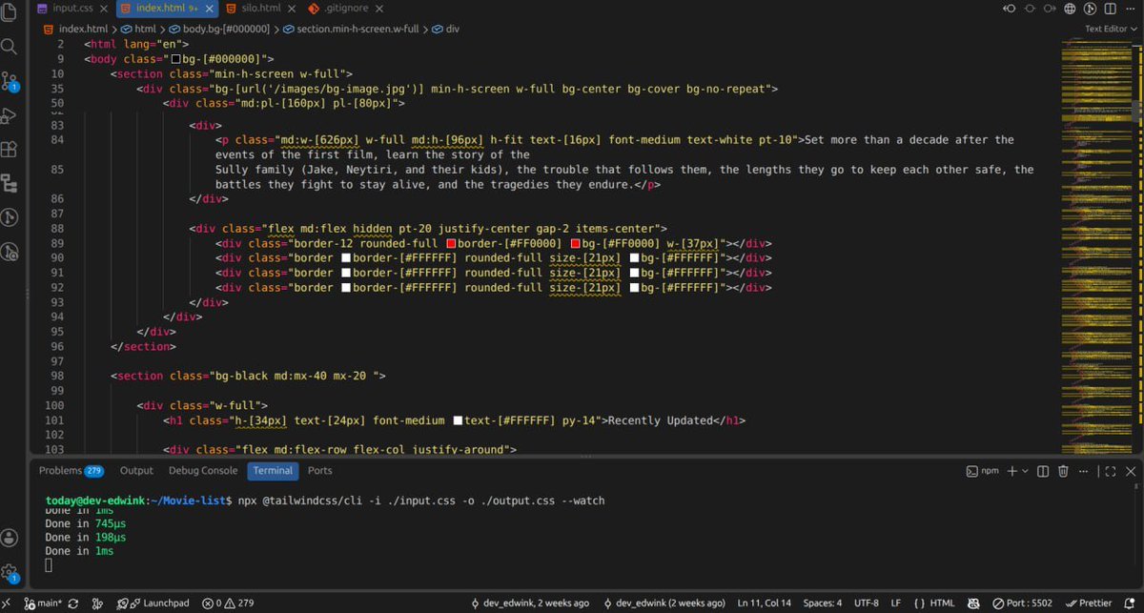Click the dev_edwink, 2 weeks ago blame item
The height and width of the screenshot is (613, 1144).
(x=531, y=603)
